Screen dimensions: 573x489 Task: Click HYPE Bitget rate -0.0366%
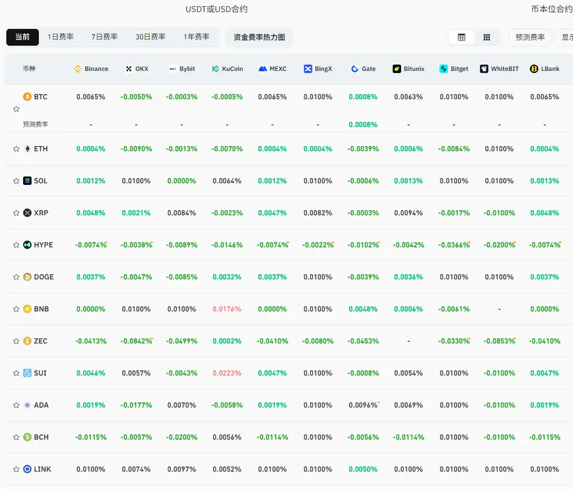(x=454, y=245)
